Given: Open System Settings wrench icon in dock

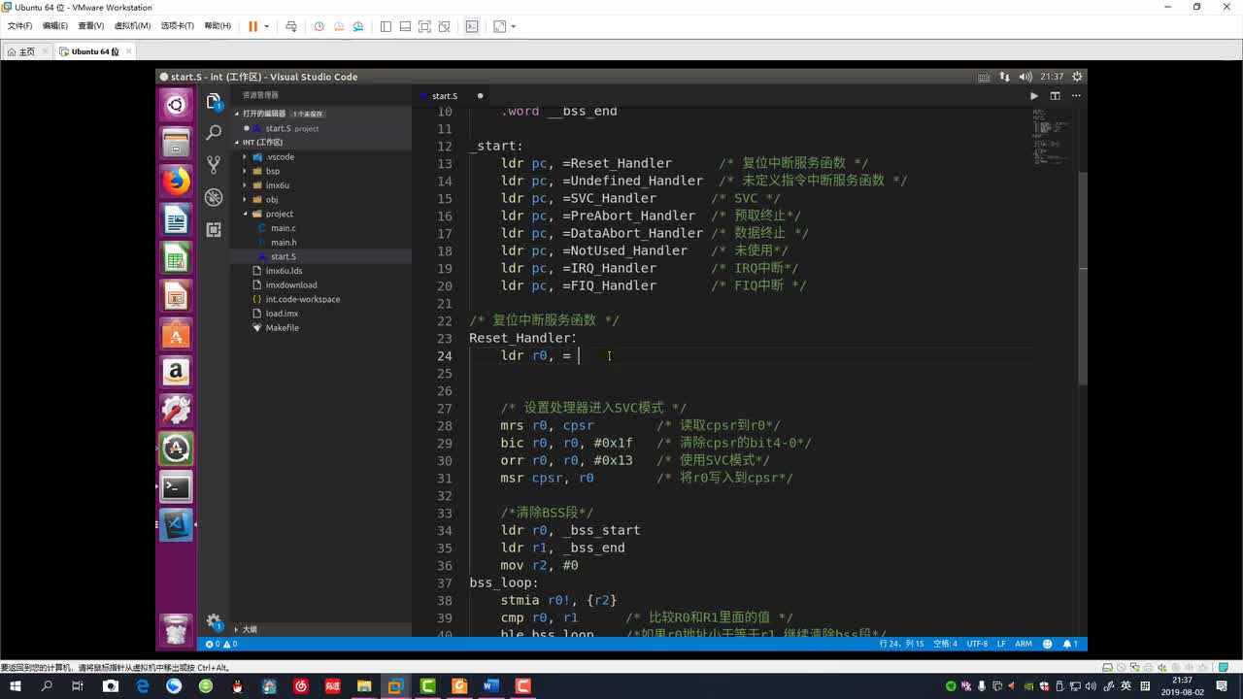Looking at the screenshot, I should tap(176, 411).
